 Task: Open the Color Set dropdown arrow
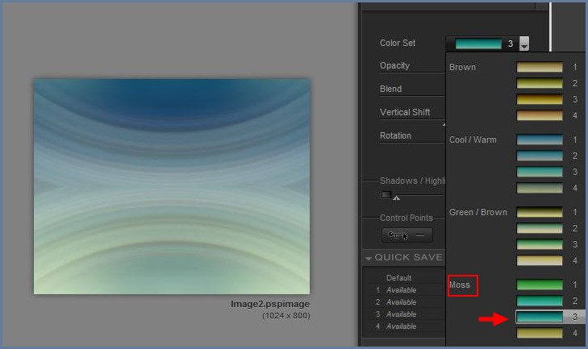click(524, 44)
